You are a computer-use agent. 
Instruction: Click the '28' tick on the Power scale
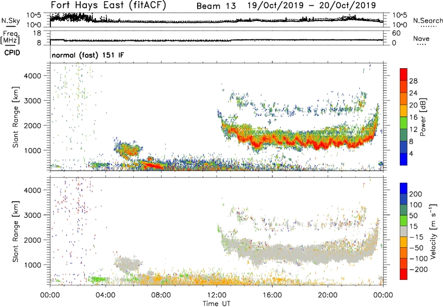413,81
